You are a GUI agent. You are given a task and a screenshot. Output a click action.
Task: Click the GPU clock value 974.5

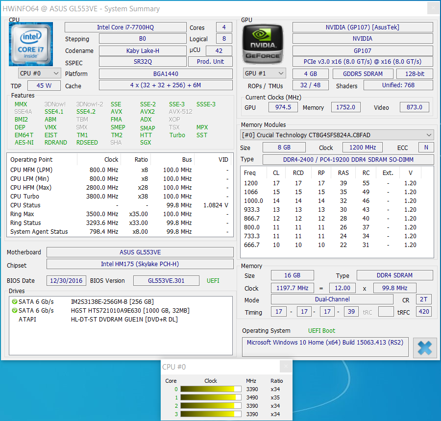click(x=283, y=107)
